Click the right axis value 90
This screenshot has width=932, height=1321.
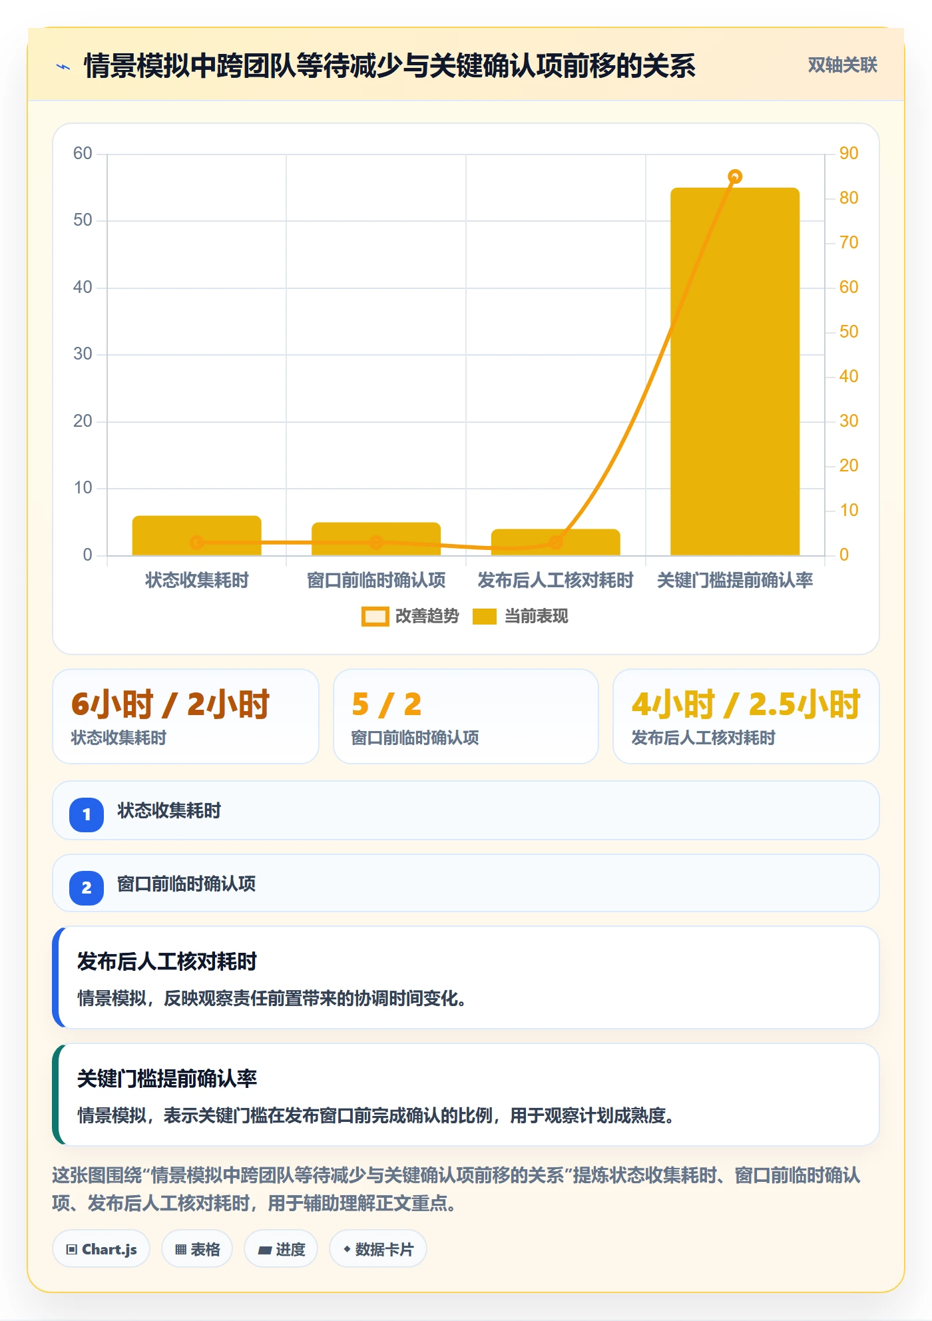tap(849, 154)
